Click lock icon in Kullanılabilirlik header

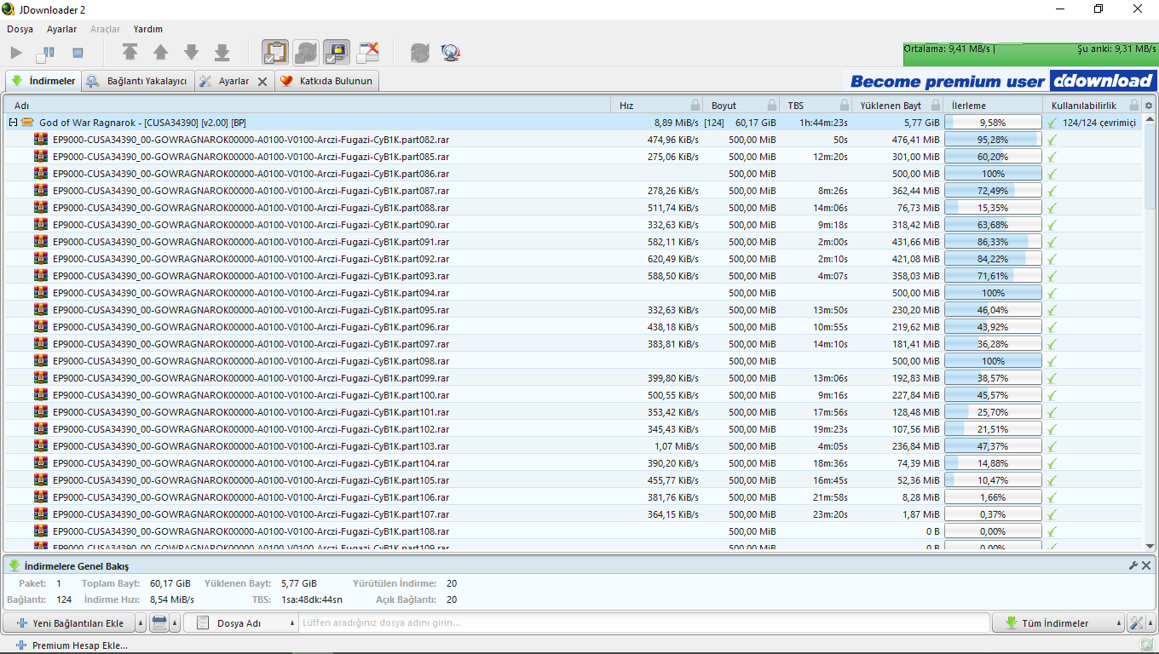(1133, 106)
